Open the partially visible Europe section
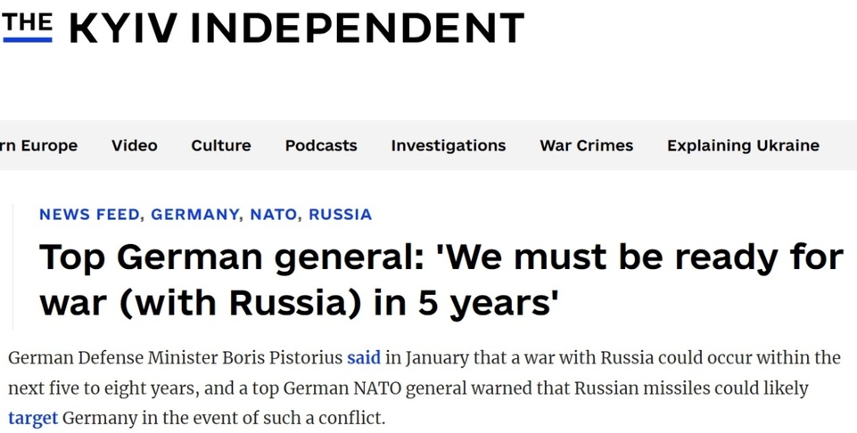Viewport: 857px width, 433px height. pos(39,145)
